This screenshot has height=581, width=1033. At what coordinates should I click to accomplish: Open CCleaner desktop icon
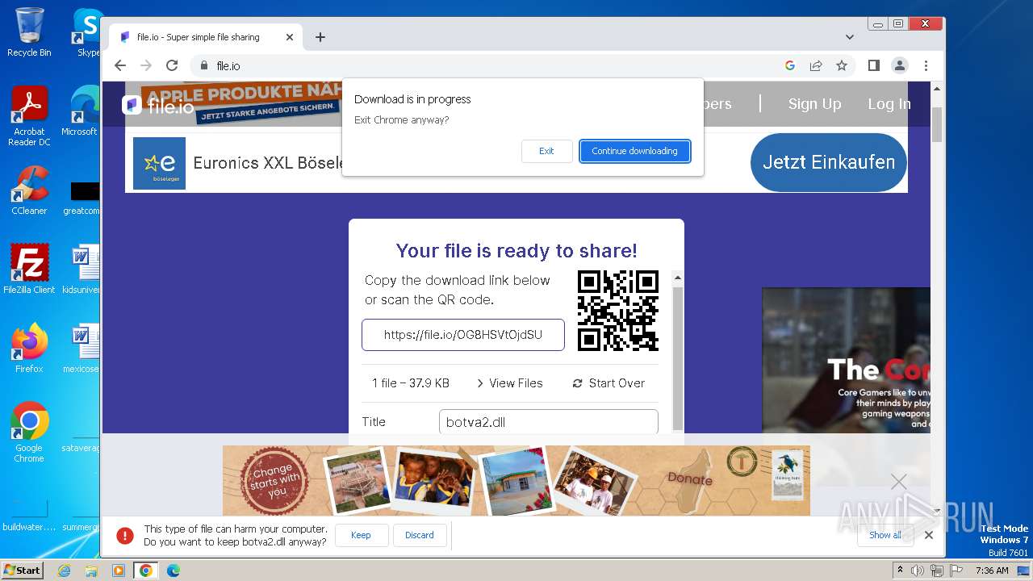pyautogui.click(x=29, y=190)
